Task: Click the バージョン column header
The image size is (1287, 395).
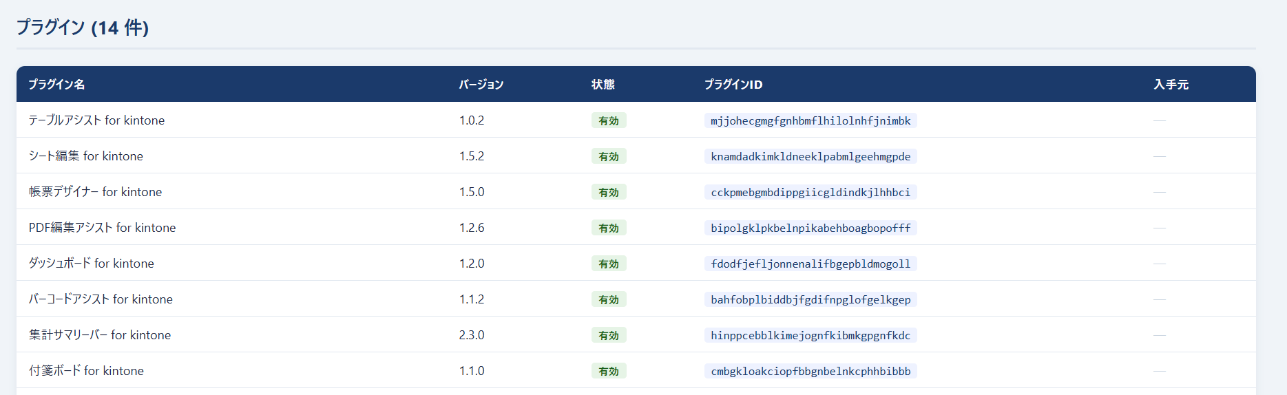Action: 481,84
